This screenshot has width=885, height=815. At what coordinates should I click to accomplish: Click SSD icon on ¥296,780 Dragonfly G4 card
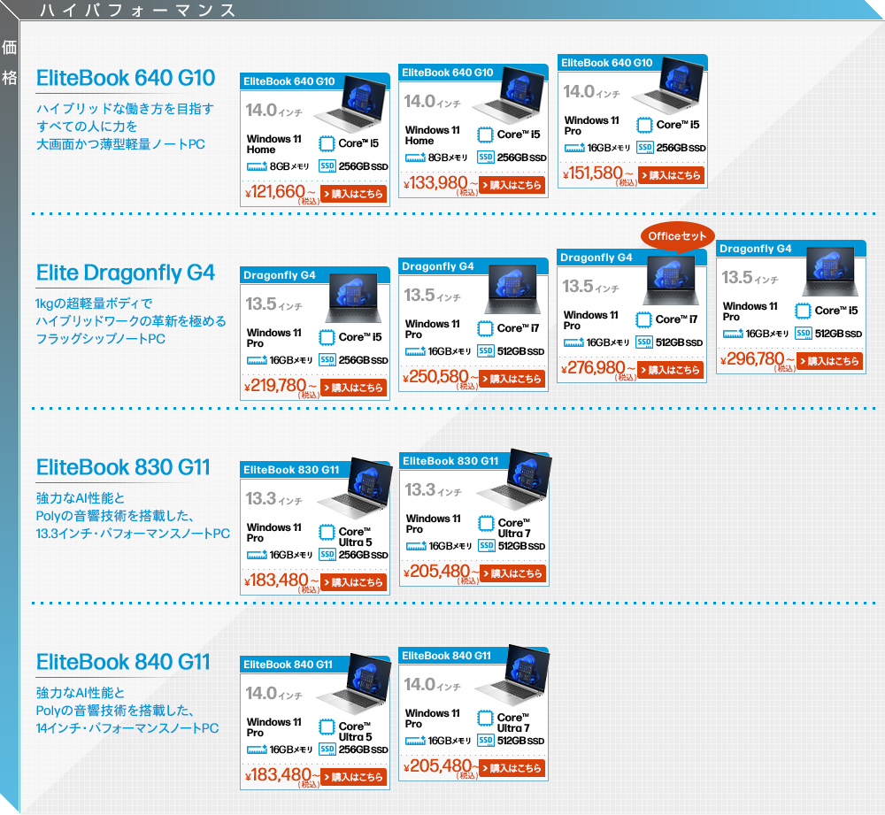pos(804,333)
